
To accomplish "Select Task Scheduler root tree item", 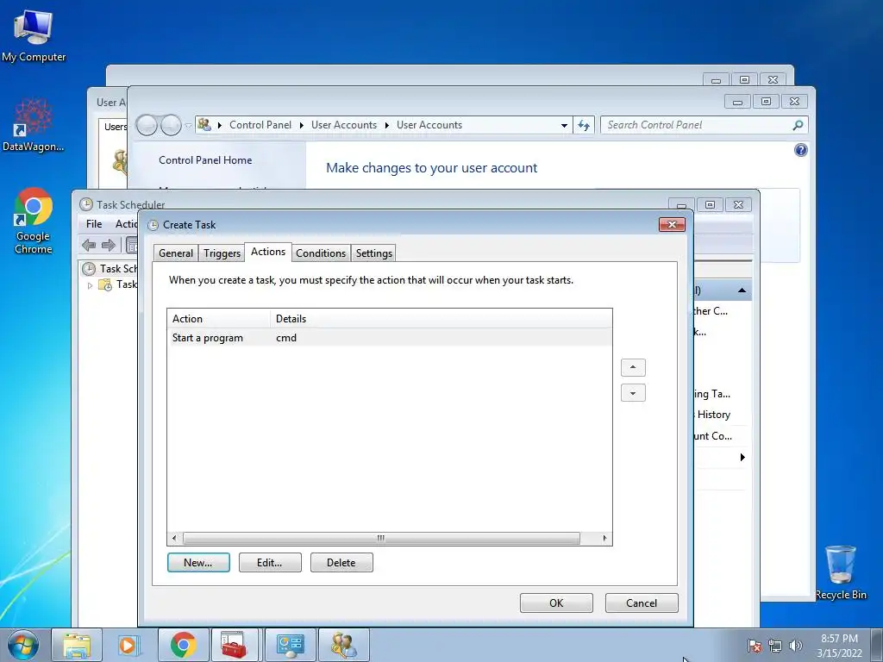I will click(x=111, y=269).
